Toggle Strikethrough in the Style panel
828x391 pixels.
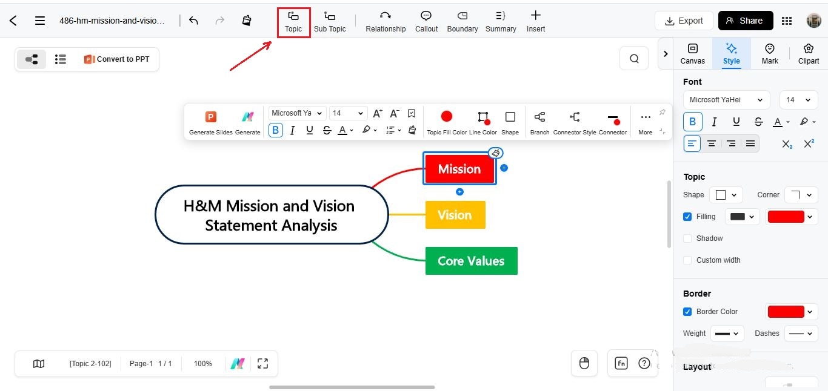click(x=758, y=122)
